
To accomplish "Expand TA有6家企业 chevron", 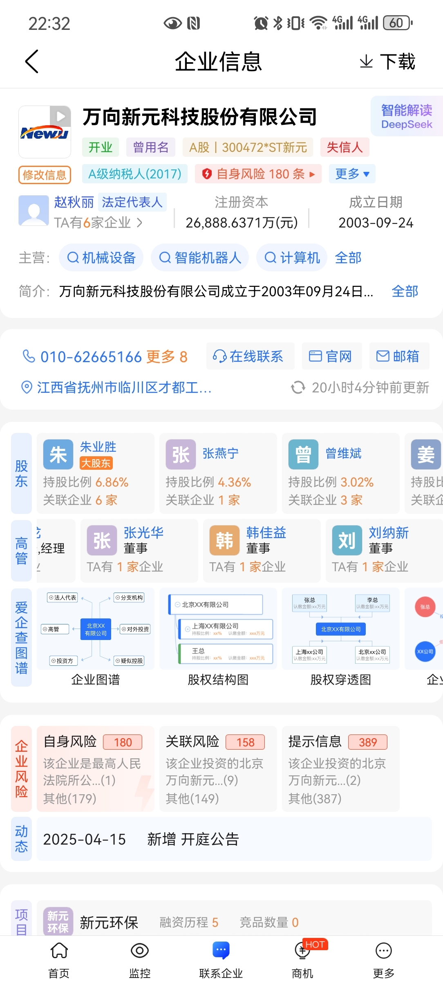I will [140, 223].
